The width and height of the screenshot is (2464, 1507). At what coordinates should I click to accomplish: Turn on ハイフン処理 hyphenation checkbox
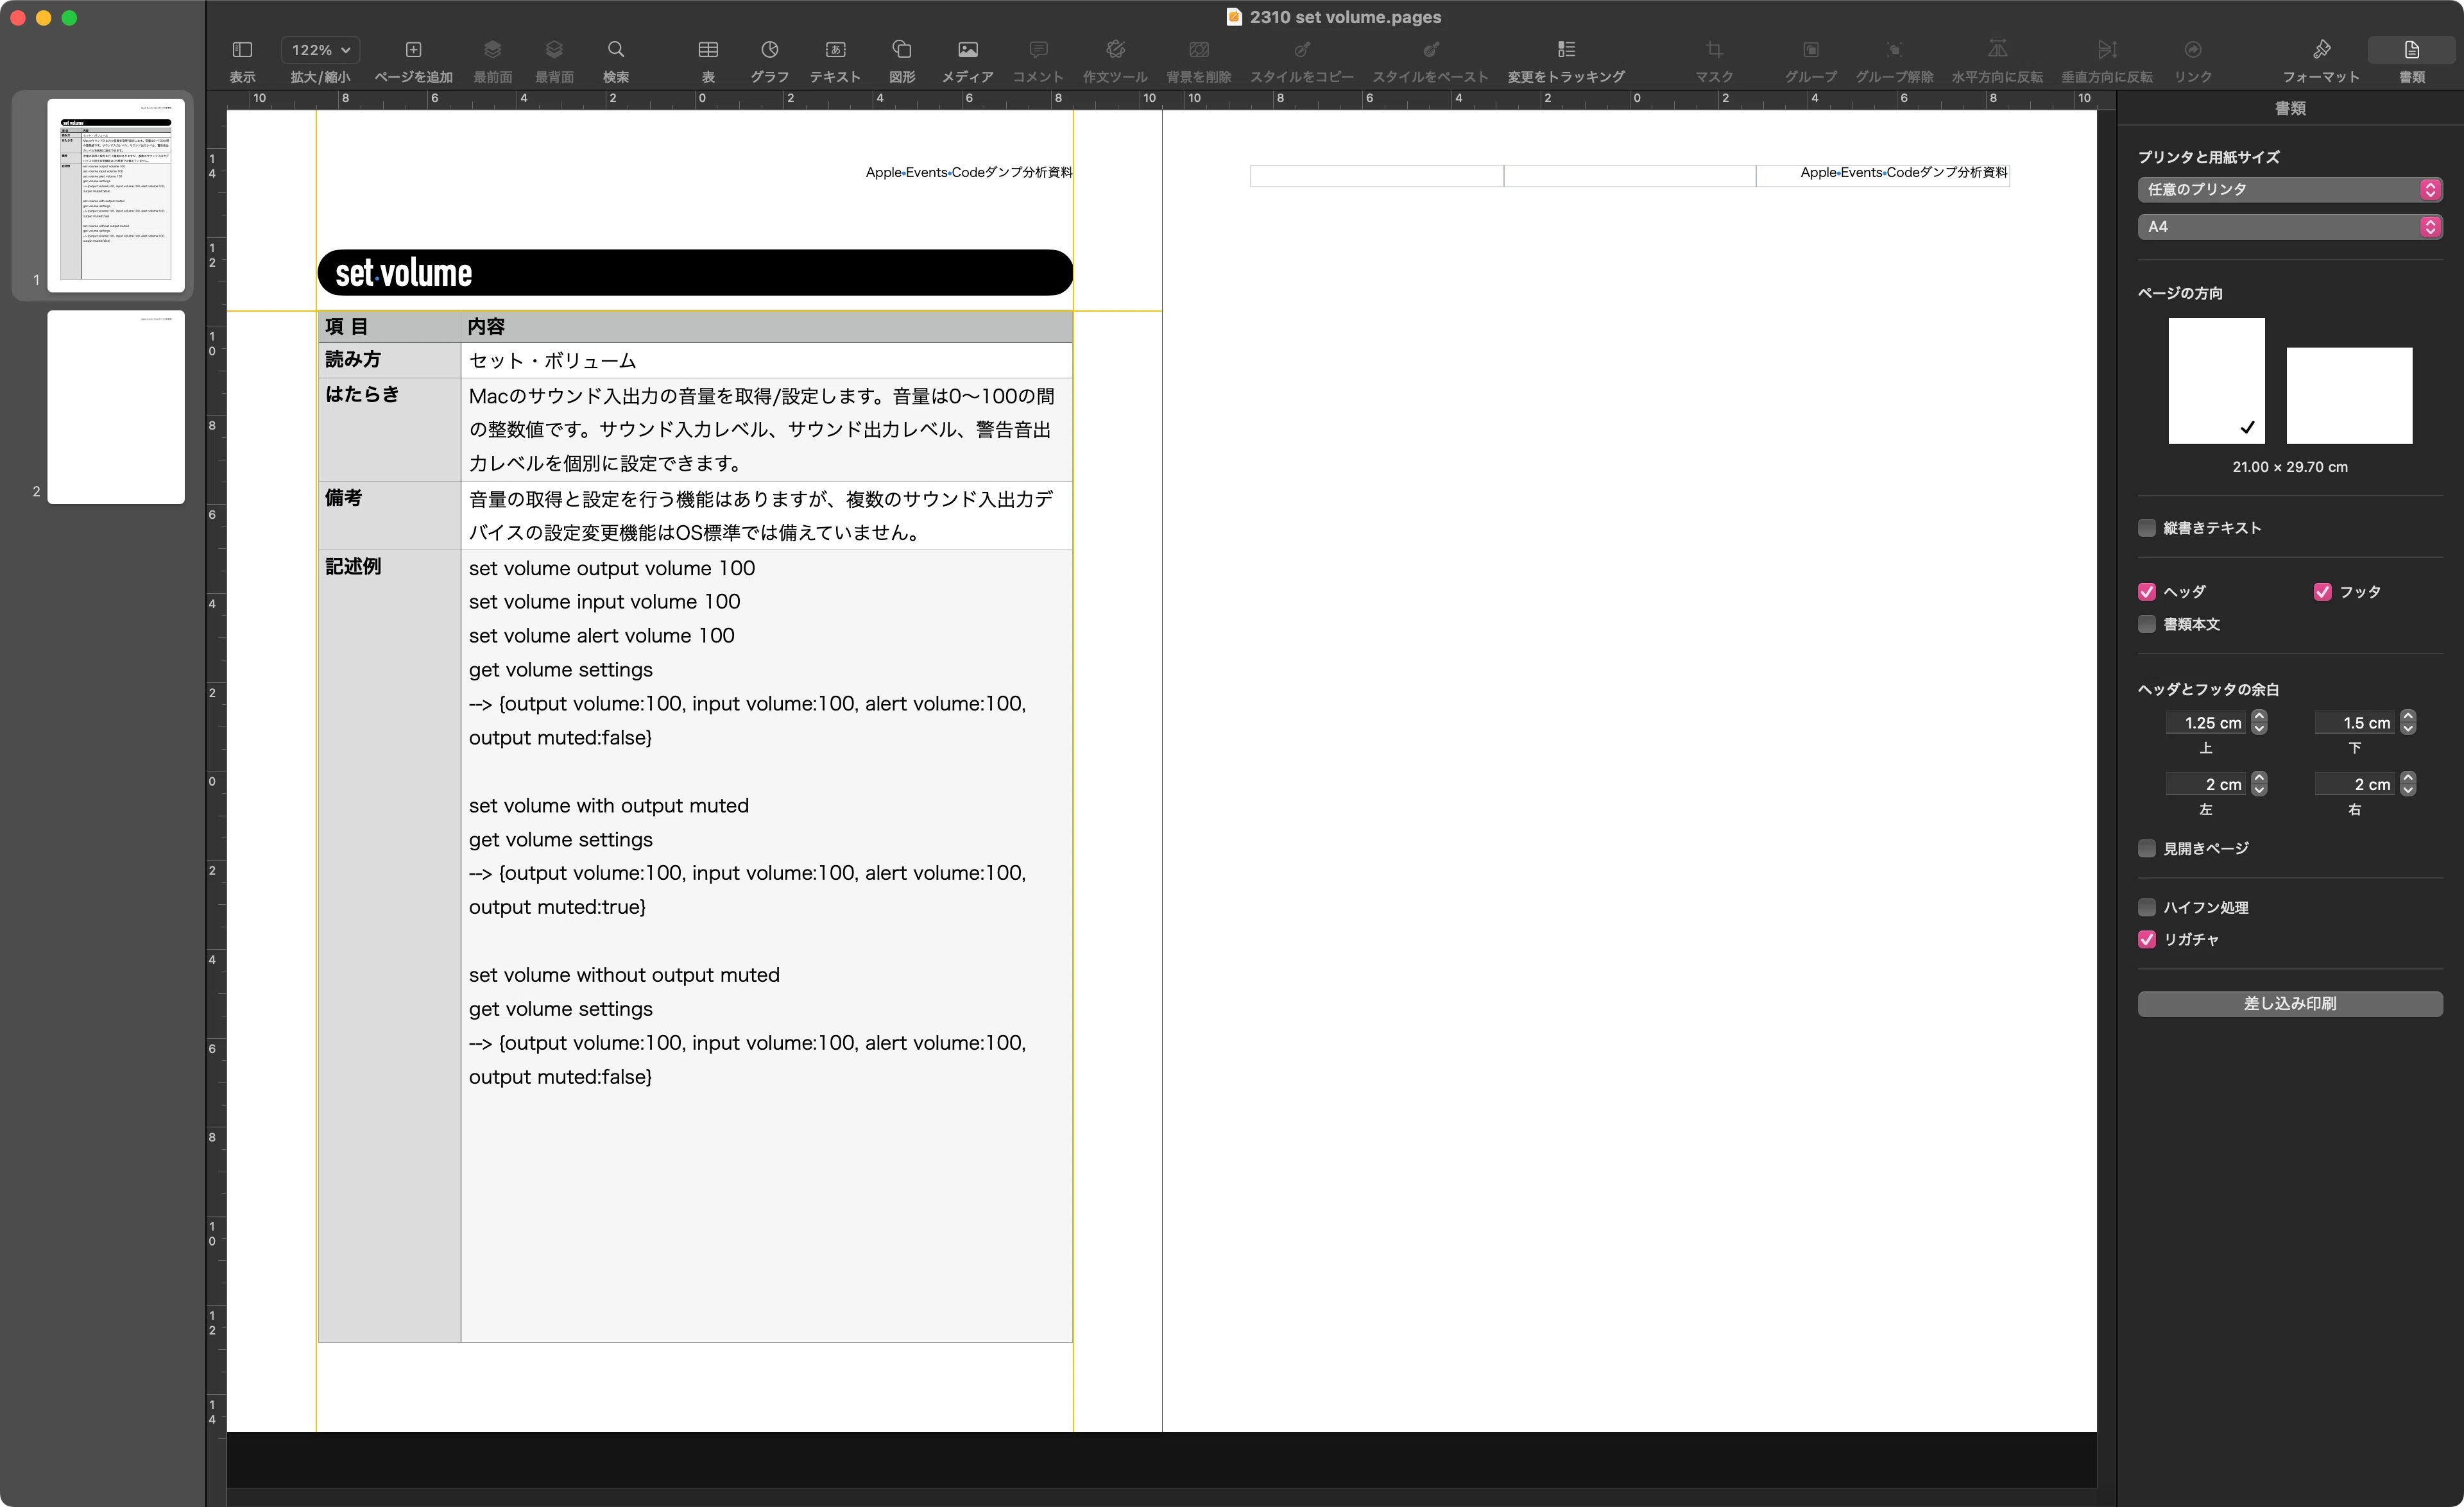click(2147, 907)
